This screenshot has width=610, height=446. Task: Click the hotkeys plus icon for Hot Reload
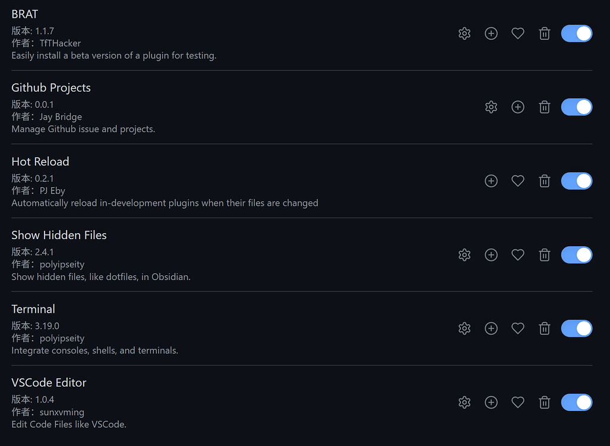pos(491,181)
